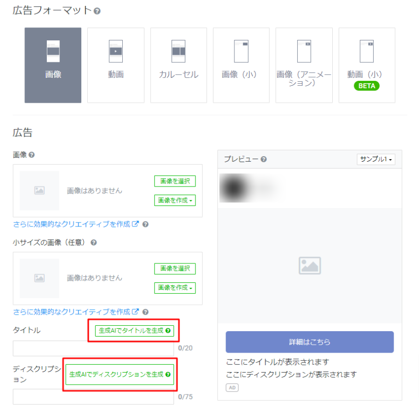The image size is (419, 411).
Task: Click 生成AIでタイトルを生成 button
Action: [134, 331]
